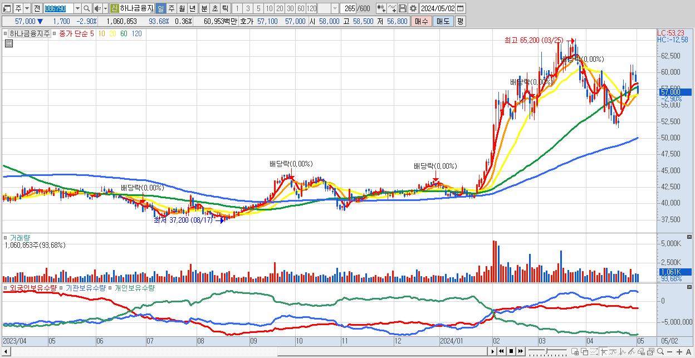Viewport: 695px width, 358px height.
Task: Select the 60 interval preset button
Action: 300,8
